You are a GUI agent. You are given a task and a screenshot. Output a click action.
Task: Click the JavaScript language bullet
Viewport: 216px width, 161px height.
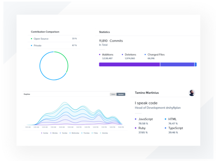click(136, 119)
